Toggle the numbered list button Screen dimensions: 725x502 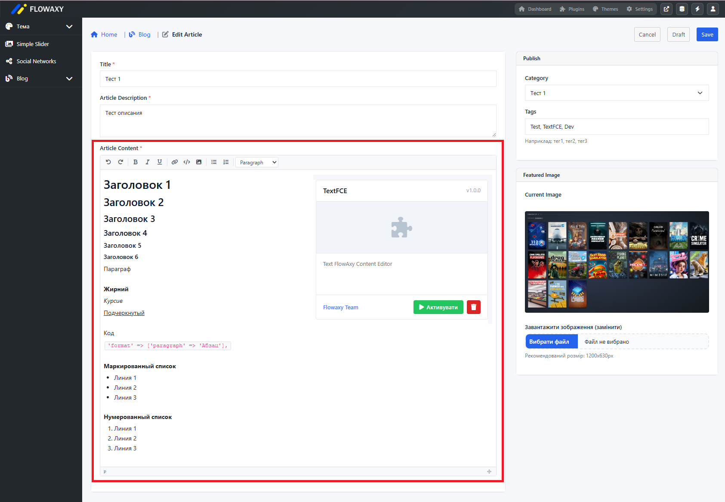pyautogui.click(x=226, y=162)
